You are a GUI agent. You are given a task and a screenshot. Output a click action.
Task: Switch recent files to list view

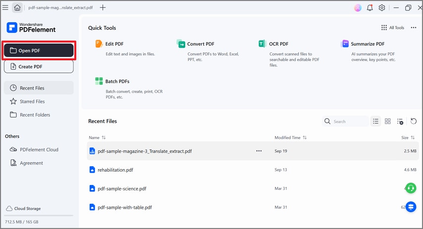point(375,121)
